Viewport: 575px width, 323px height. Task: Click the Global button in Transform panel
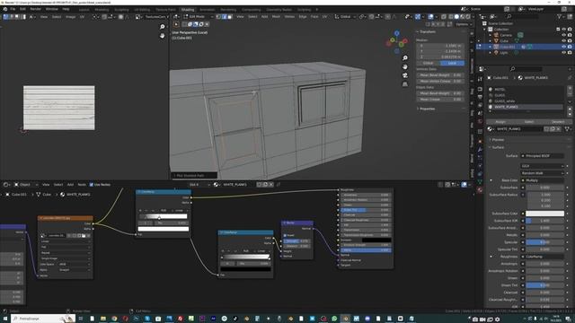pyautogui.click(x=428, y=63)
